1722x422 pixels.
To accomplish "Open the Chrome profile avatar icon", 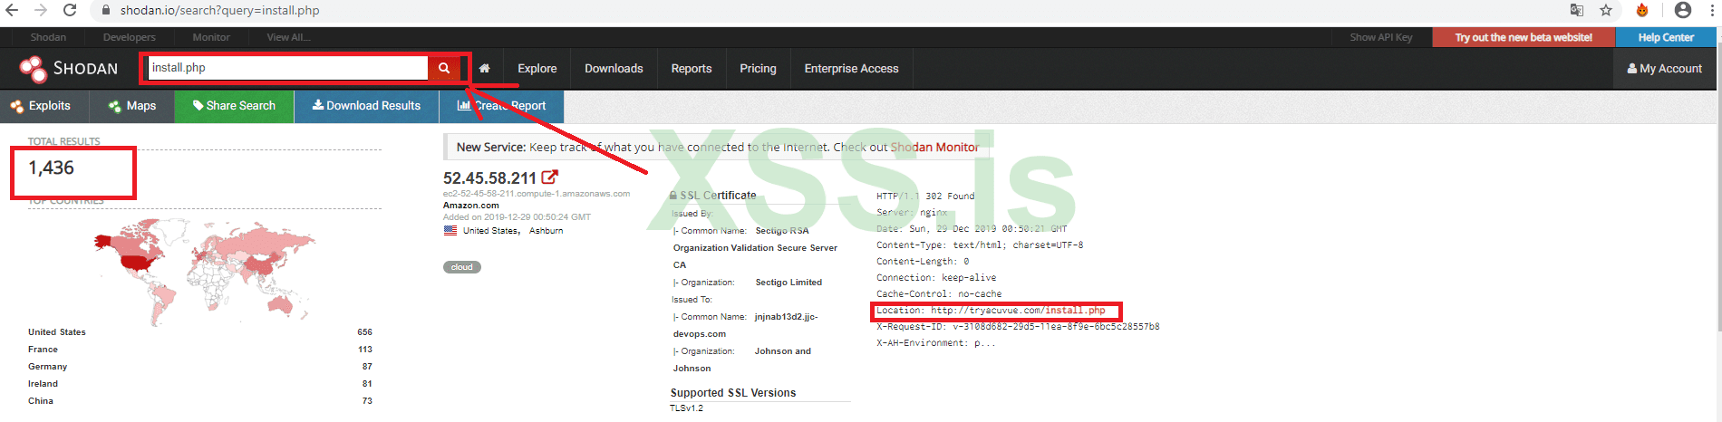I will 1683,10.
